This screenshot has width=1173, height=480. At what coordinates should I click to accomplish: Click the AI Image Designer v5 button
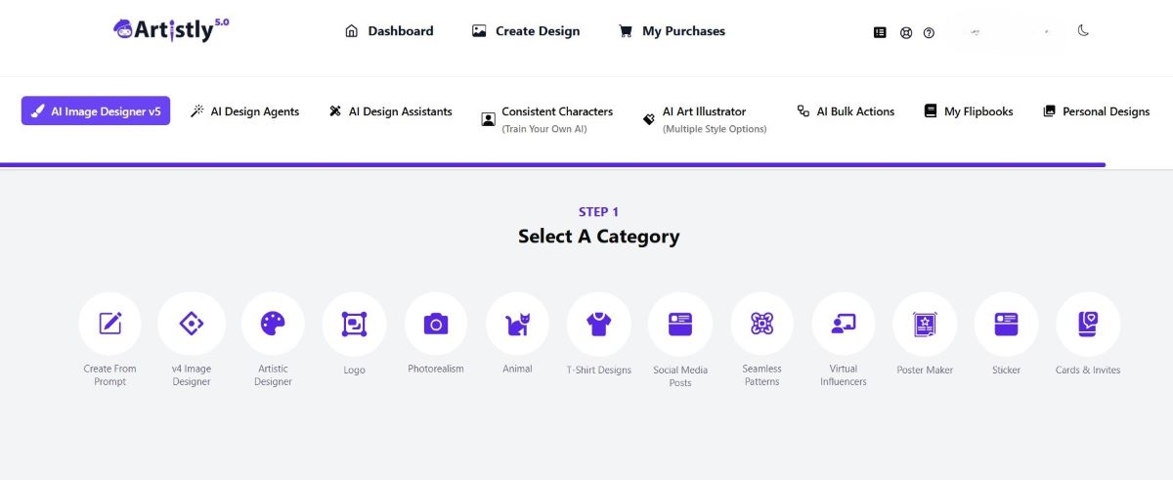pyautogui.click(x=96, y=111)
